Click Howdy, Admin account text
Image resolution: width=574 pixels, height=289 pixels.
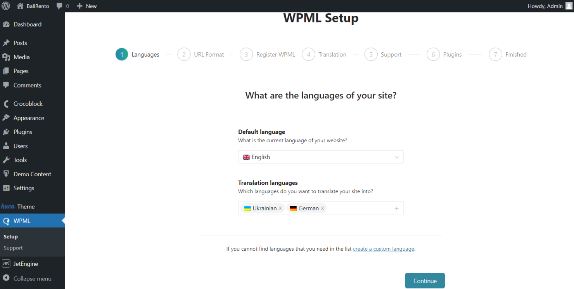(x=545, y=6)
